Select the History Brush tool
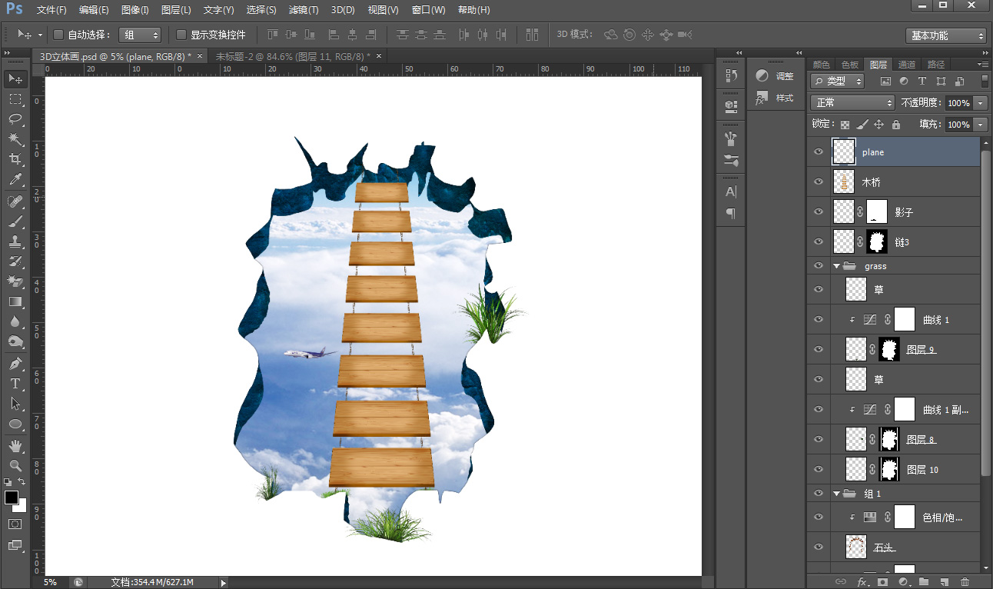Screen dimensions: 993x589 (x=15, y=261)
